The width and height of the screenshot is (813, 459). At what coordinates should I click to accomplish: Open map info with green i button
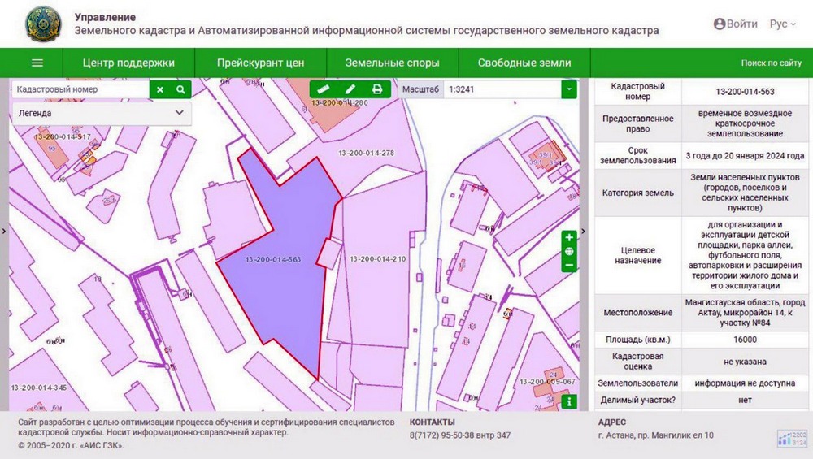coord(569,401)
